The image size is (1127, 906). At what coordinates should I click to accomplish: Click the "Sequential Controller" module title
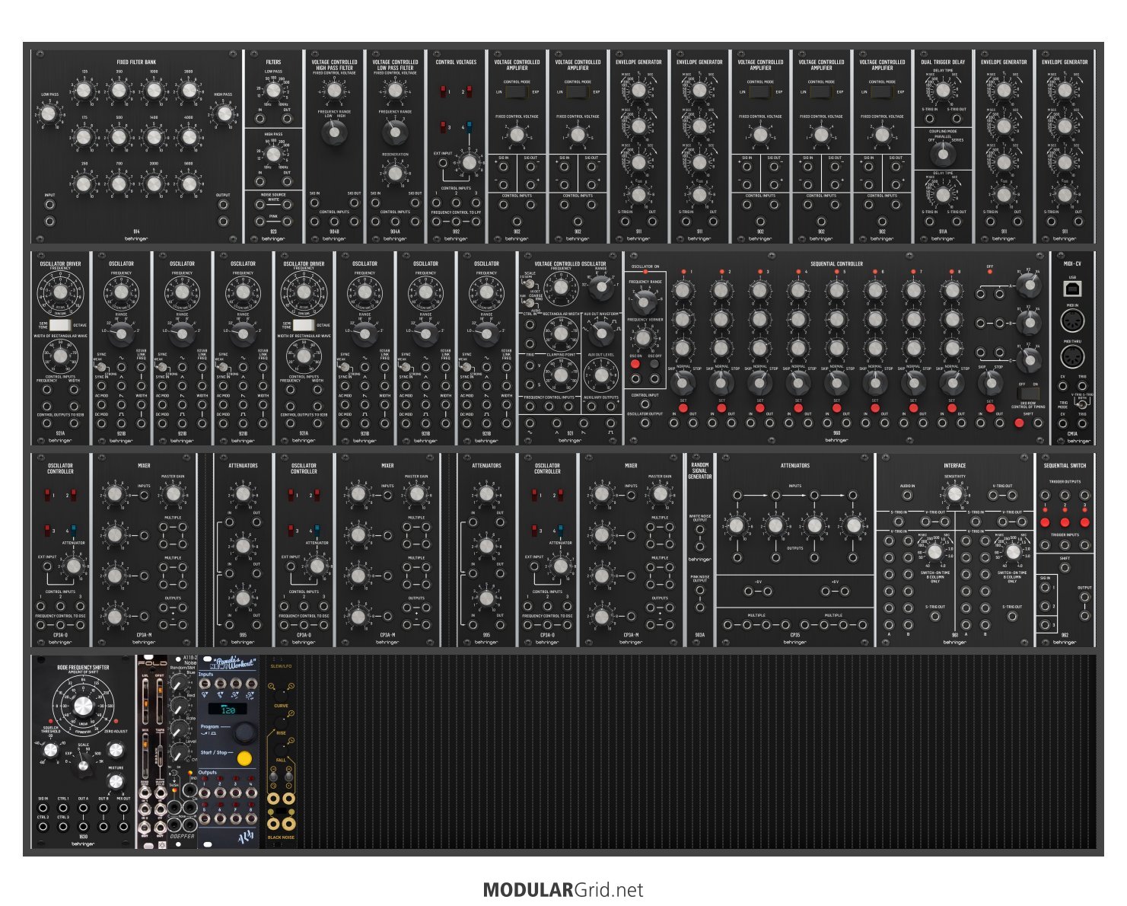pyautogui.click(x=836, y=264)
